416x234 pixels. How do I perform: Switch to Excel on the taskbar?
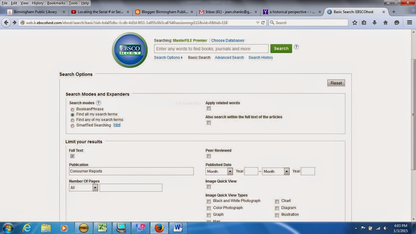tap(102, 228)
